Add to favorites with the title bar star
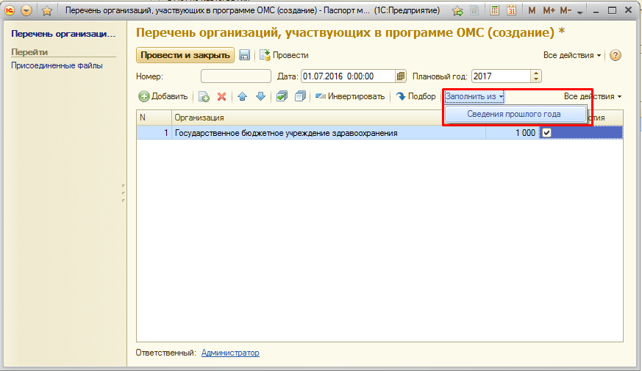This screenshot has width=642, height=371. [x=47, y=11]
